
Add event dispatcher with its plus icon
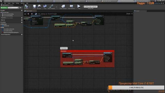22,34
